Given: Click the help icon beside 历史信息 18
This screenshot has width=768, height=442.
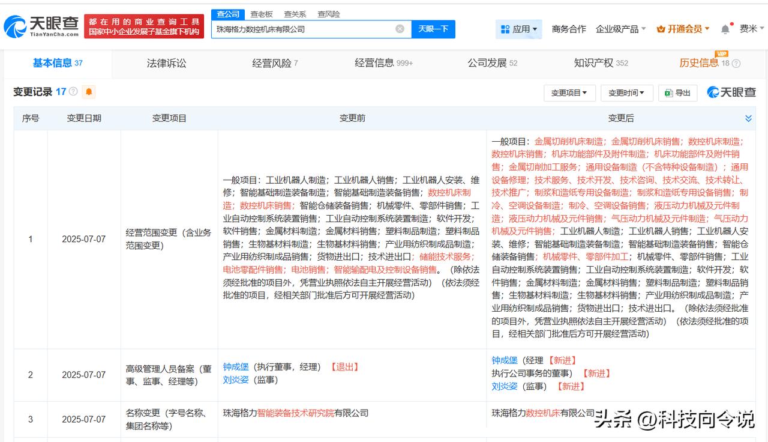Looking at the screenshot, I should click(x=736, y=64).
